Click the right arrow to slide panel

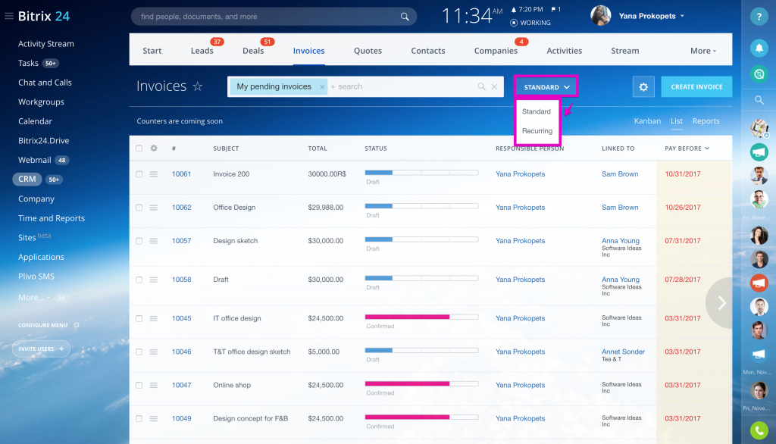point(721,303)
